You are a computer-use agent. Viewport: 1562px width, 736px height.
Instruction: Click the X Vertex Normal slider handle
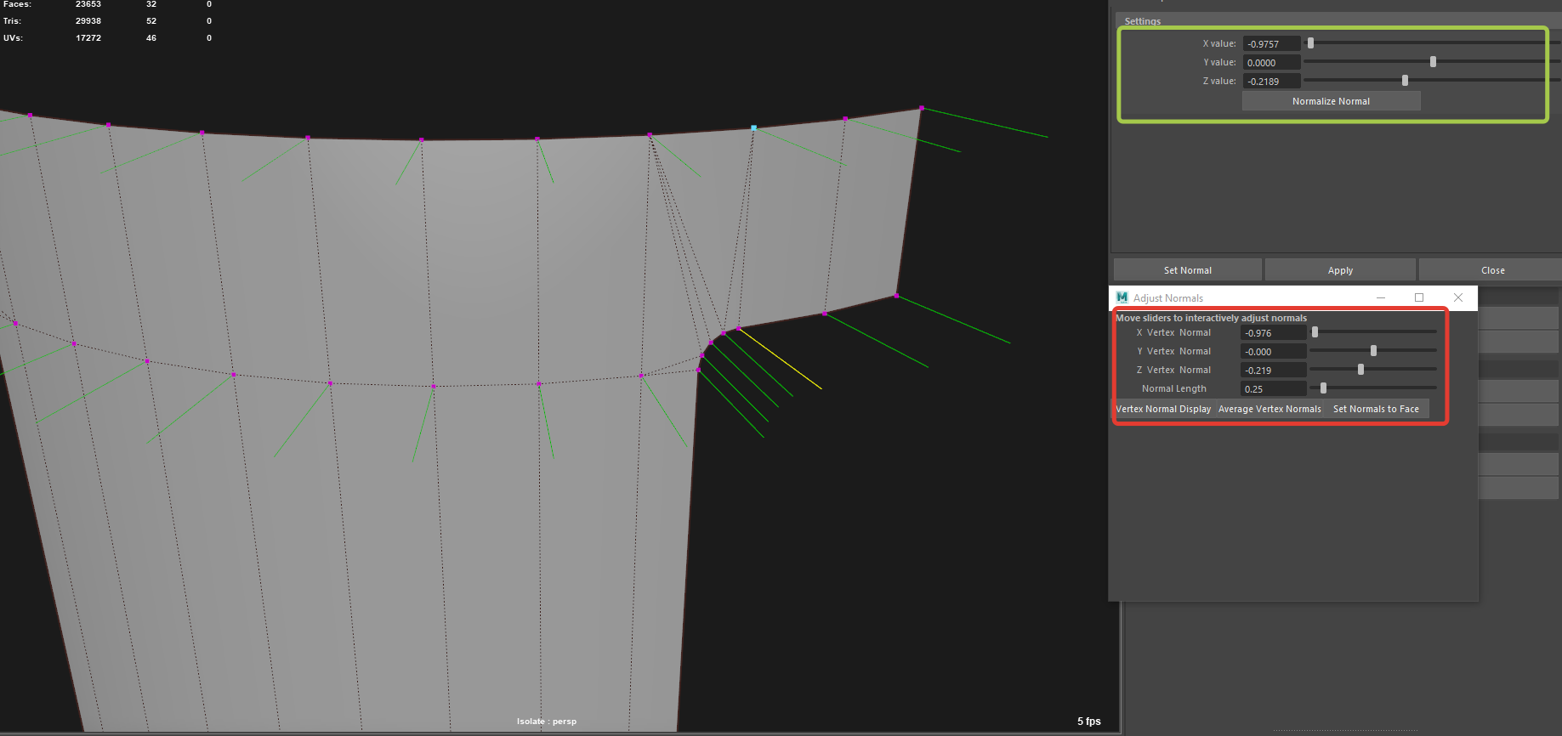click(1315, 331)
